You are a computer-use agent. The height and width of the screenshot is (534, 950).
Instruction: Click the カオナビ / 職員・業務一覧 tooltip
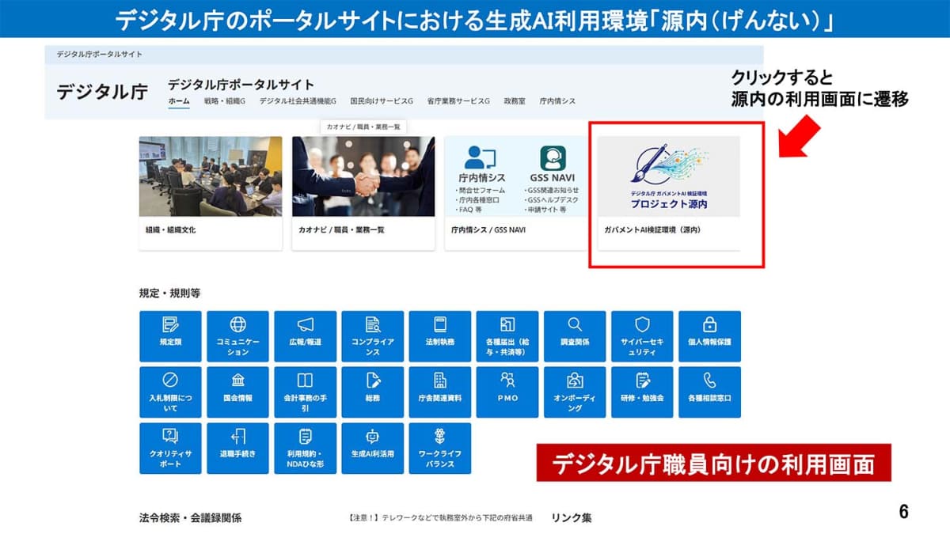(363, 127)
